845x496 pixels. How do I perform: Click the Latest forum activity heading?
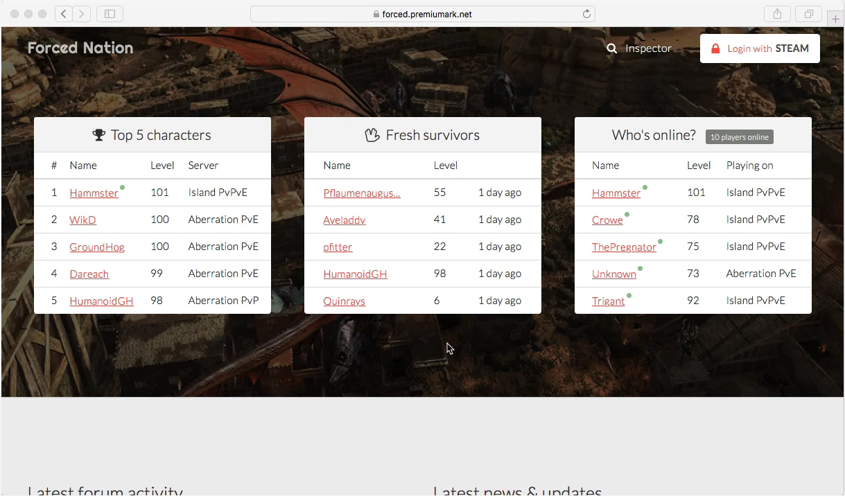click(105, 490)
